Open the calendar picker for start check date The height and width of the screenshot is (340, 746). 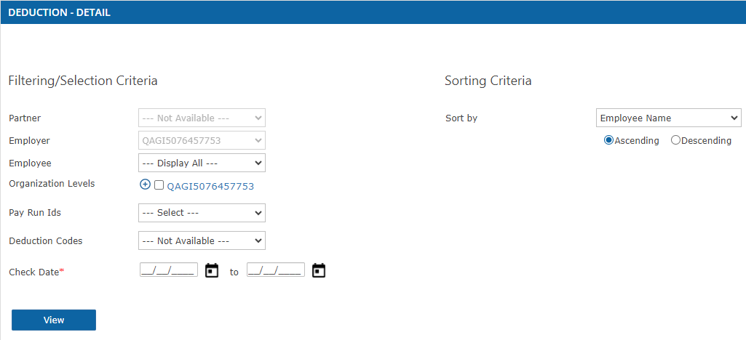[212, 271]
